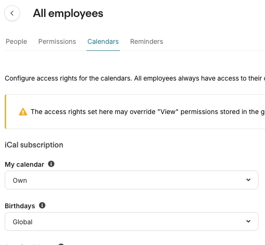
Task: Click the Birthdays field label
Action: (x=20, y=206)
